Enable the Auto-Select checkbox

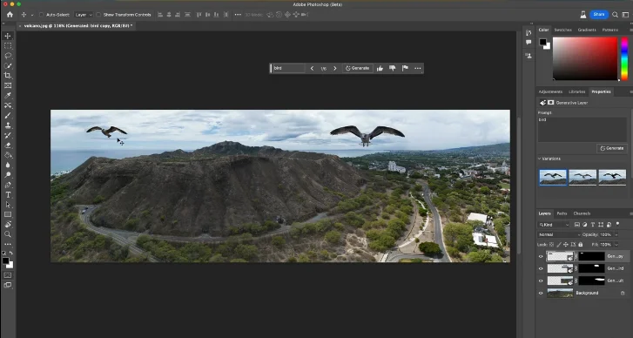pos(41,15)
